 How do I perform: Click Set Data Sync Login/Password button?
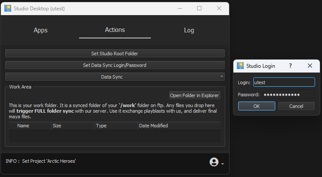pyautogui.click(x=115, y=65)
